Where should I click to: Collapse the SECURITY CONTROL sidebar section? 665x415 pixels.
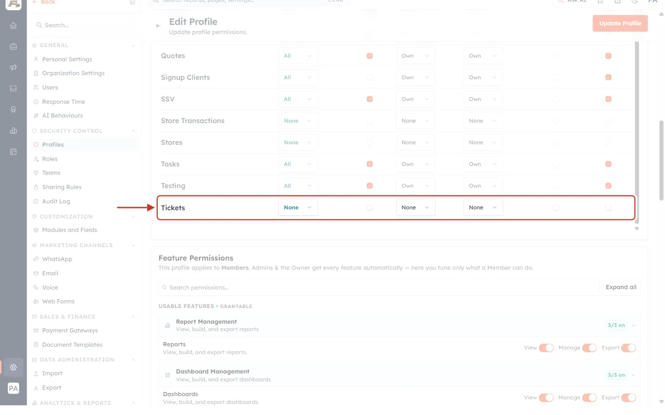[x=133, y=131]
